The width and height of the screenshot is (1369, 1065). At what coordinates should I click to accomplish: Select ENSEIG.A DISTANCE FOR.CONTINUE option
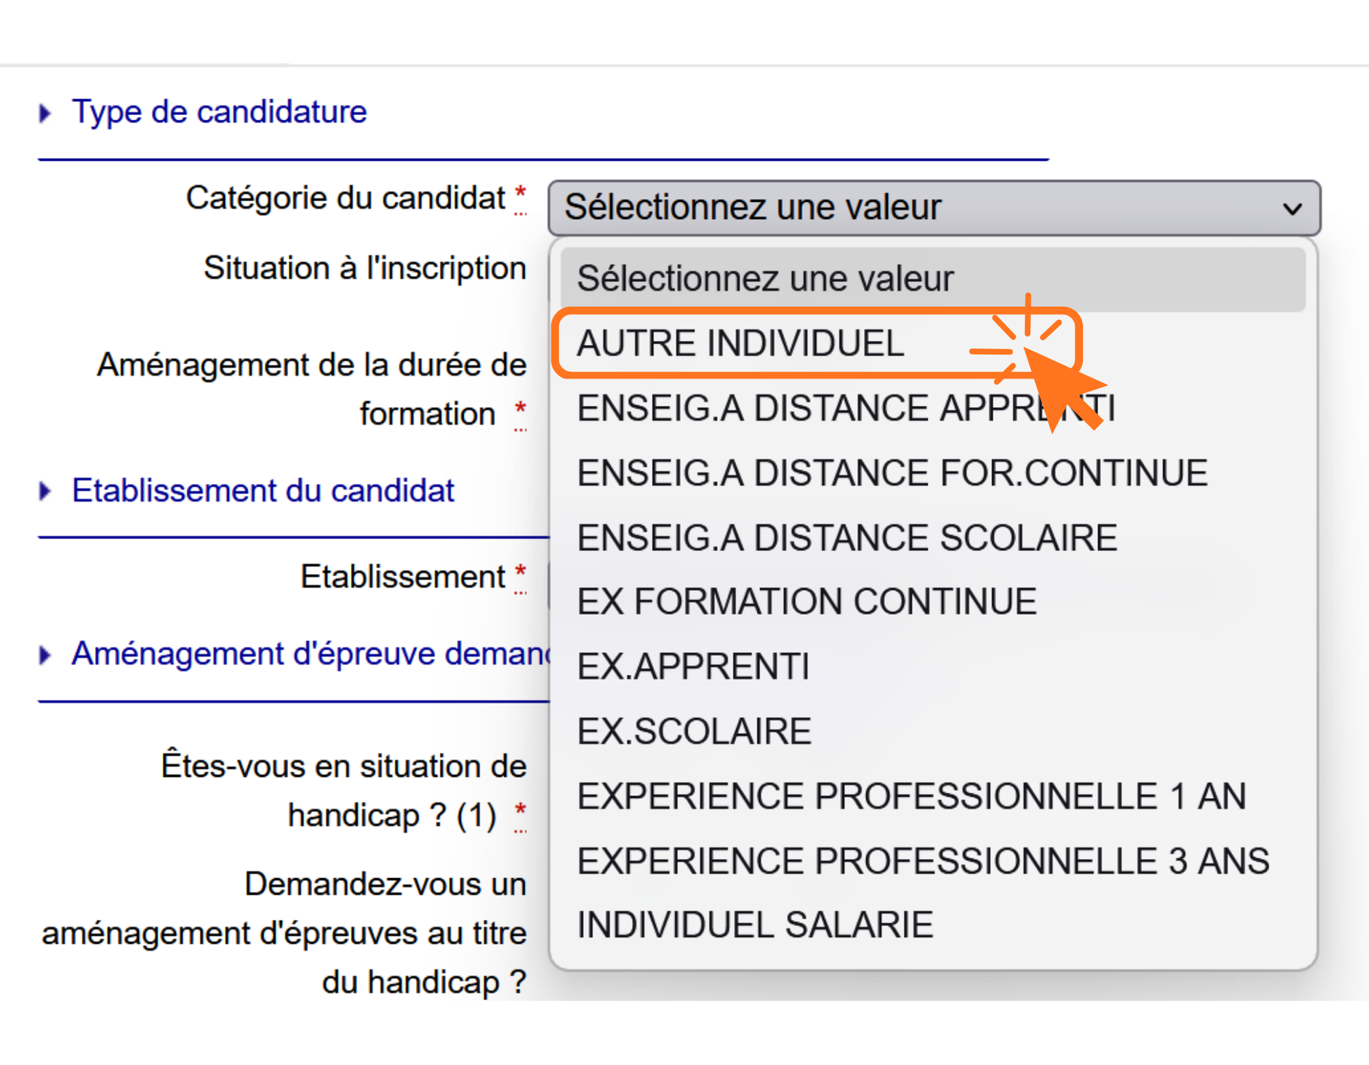click(892, 473)
